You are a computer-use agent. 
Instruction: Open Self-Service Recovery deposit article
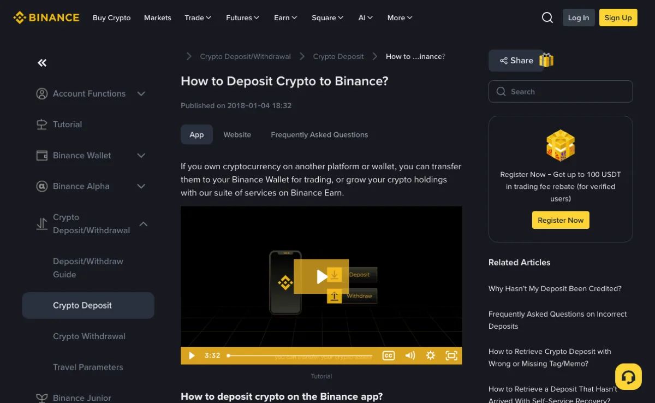click(x=553, y=395)
